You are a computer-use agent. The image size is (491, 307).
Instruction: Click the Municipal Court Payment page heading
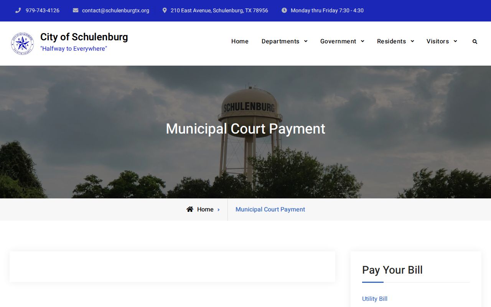coord(245,129)
